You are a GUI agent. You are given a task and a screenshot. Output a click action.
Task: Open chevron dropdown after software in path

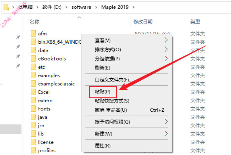[96, 7]
